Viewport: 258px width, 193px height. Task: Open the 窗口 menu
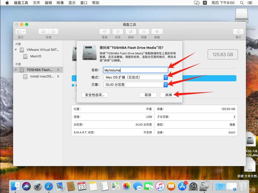84,3
